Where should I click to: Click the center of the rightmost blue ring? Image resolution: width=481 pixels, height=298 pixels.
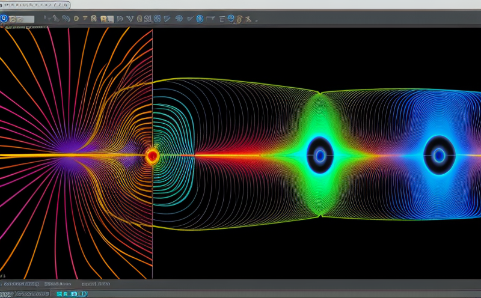coord(439,155)
